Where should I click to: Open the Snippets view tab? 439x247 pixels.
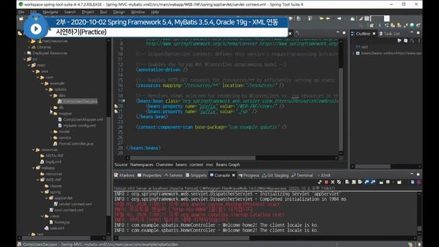coord(196,176)
